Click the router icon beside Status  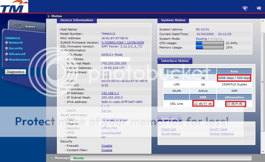[x=17, y=26]
